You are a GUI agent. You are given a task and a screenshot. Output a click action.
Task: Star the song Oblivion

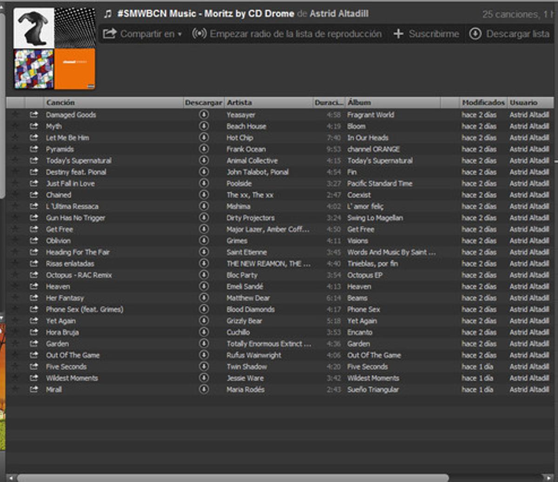click(x=15, y=240)
